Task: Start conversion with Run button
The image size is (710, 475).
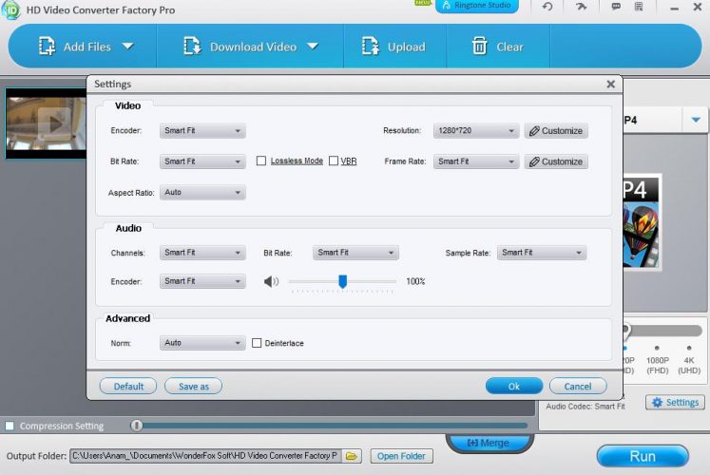Action: click(x=643, y=456)
